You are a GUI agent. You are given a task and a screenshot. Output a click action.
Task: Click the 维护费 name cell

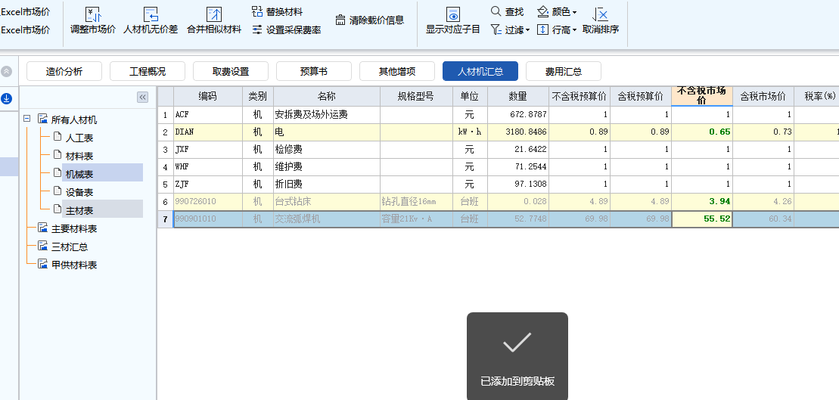327,167
